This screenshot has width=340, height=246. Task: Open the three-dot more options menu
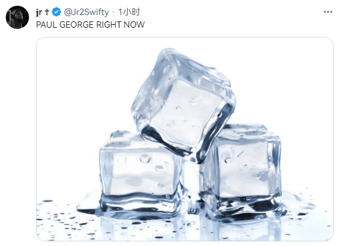click(328, 12)
